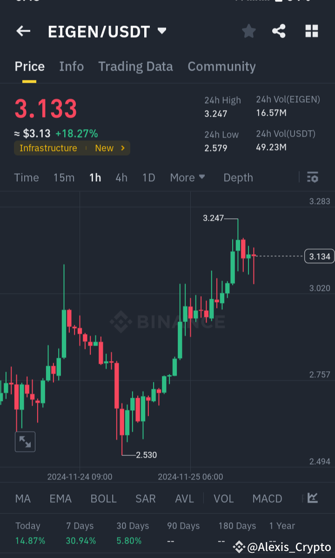Select the 4h timeframe
This screenshot has width=335, height=558.
[x=121, y=177]
